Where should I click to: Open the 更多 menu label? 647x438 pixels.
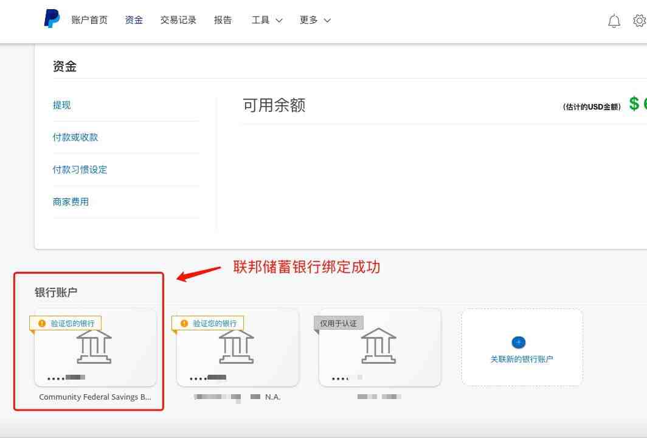pos(309,20)
